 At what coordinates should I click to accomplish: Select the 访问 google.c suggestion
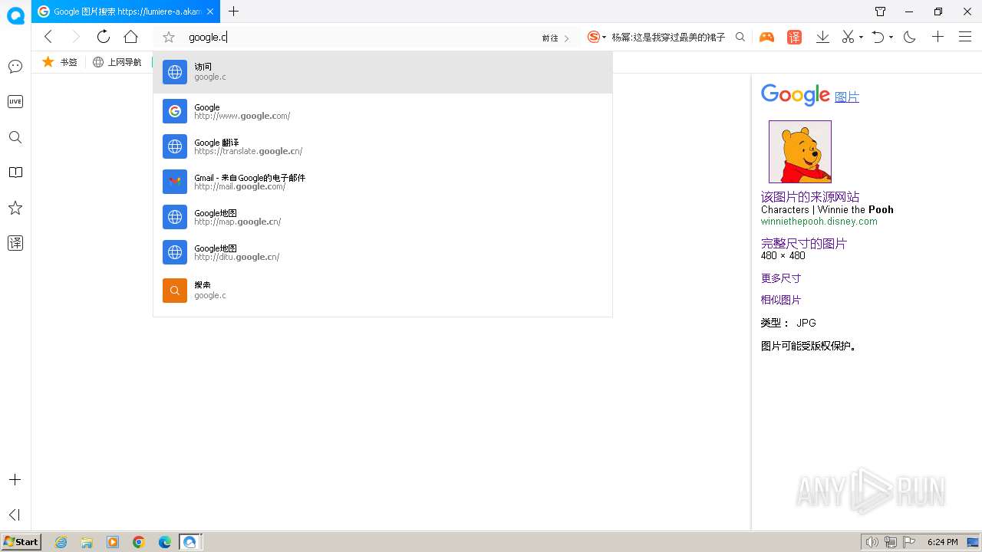[x=383, y=72]
